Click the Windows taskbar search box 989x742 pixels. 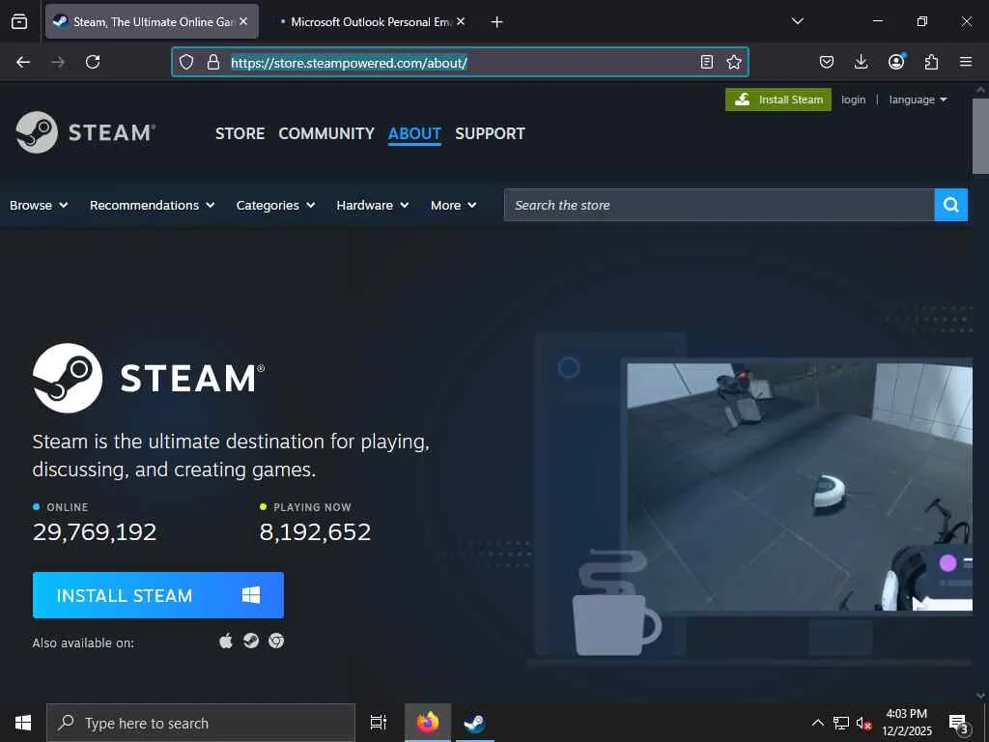click(x=201, y=723)
